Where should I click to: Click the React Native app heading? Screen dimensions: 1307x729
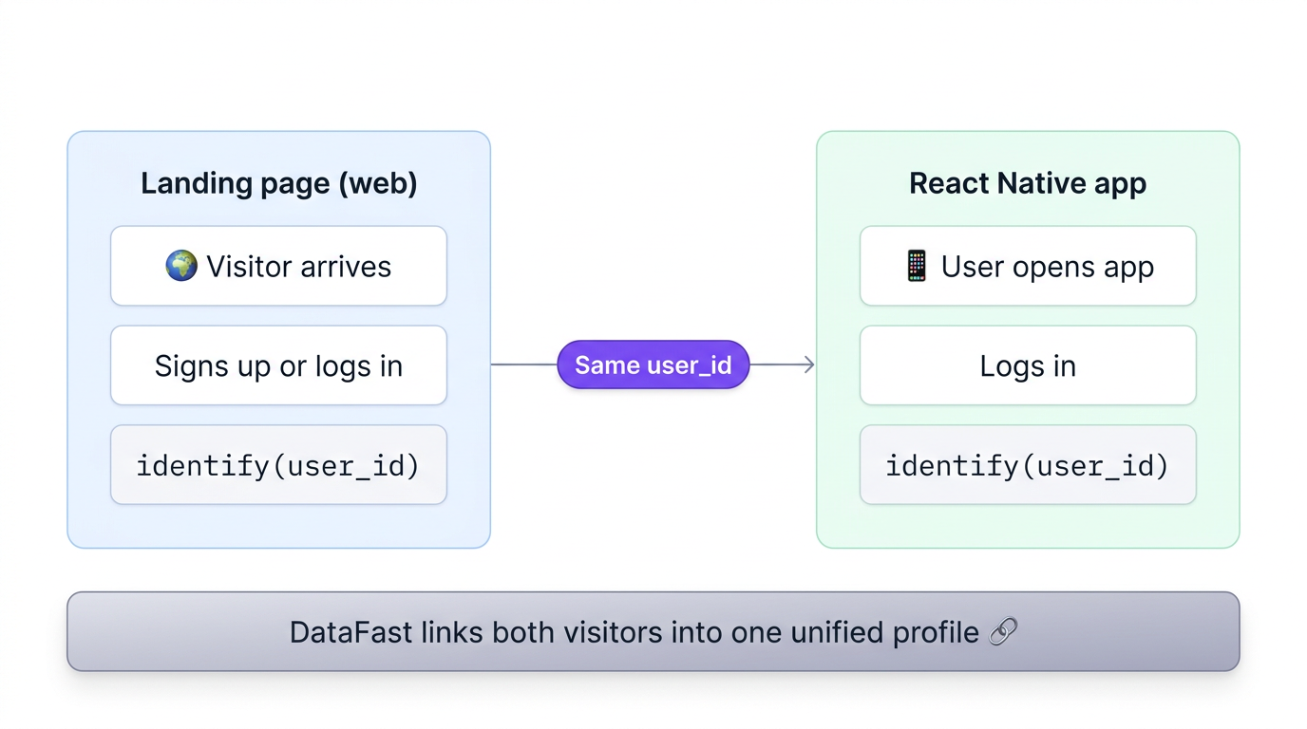1028,183
